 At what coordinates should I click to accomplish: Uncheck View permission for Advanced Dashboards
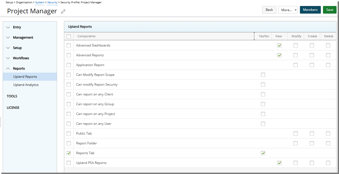click(279, 45)
